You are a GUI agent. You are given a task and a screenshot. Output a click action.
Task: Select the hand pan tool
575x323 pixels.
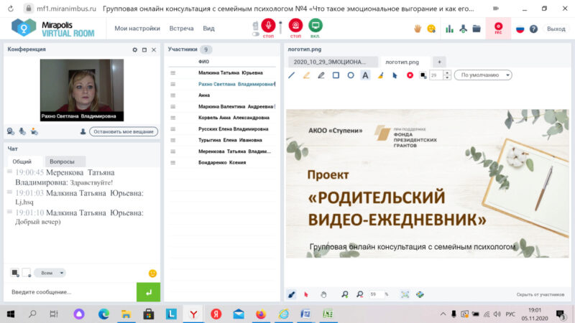tap(323, 294)
